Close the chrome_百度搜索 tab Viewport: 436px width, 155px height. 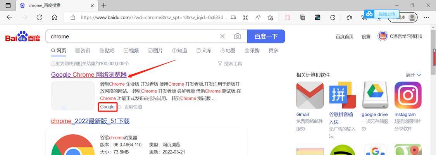[93, 5]
